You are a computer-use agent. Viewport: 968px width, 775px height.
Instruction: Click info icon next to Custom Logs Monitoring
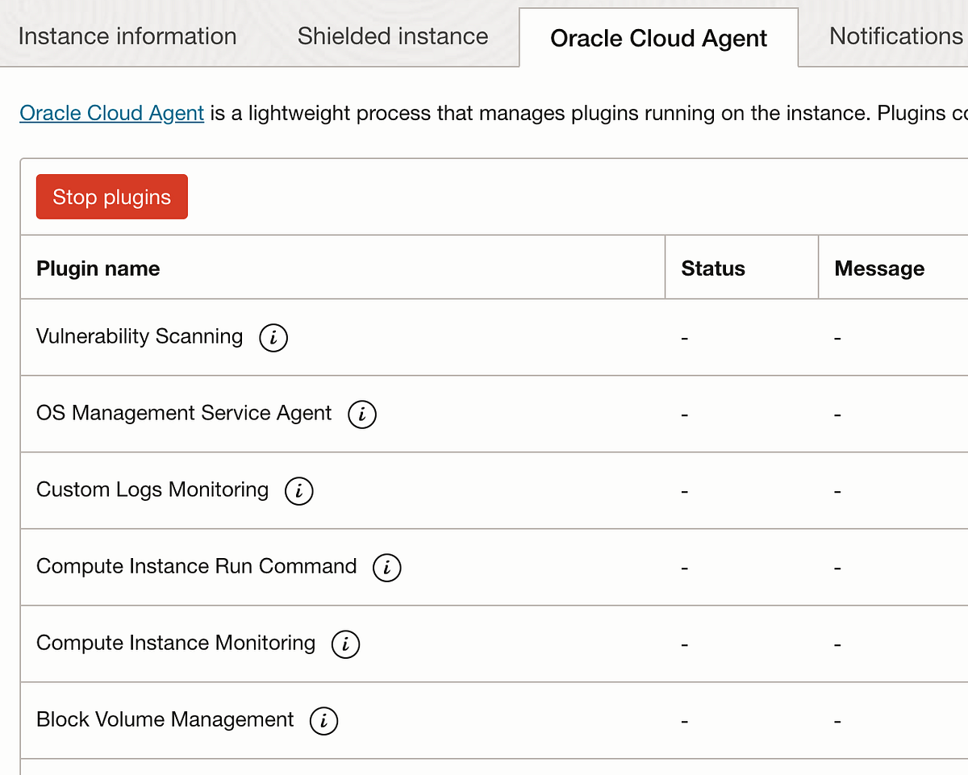pos(299,491)
